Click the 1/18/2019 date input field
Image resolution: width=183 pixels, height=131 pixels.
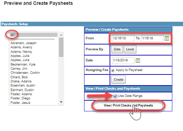(123, 60)
